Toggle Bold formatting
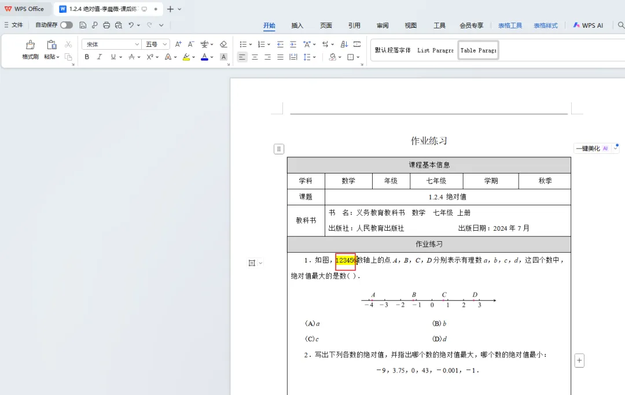 (x=87, y=57)
